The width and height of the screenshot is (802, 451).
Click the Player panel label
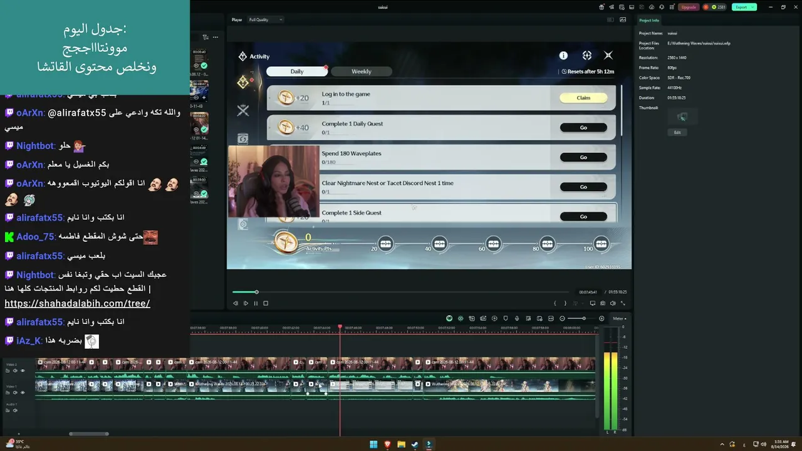[237, 19]
